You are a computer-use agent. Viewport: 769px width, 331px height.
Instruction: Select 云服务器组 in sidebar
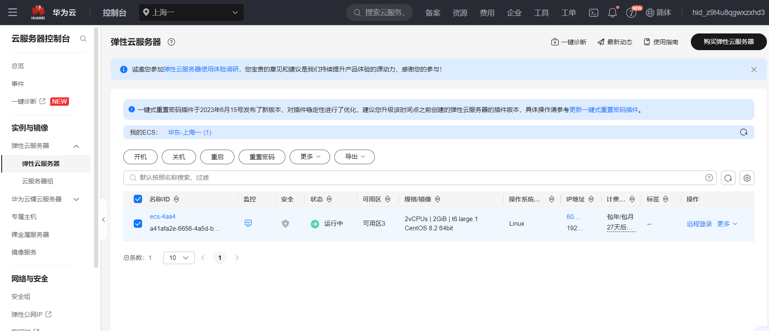(x=38, y=181)
